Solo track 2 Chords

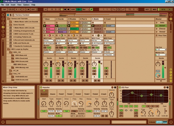58,71
